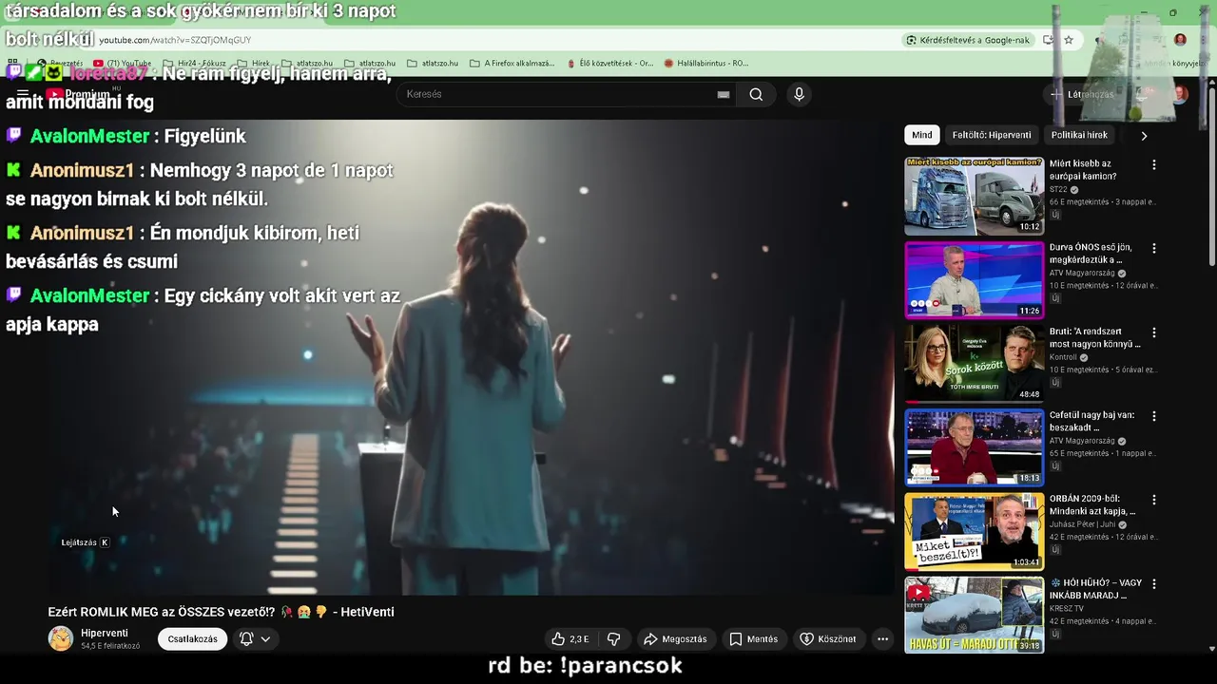Viewport: 1217px width, 684px height.
Task: Click the Létrehozás create button
Action: pyautogui.click(x=1082, y=94)
